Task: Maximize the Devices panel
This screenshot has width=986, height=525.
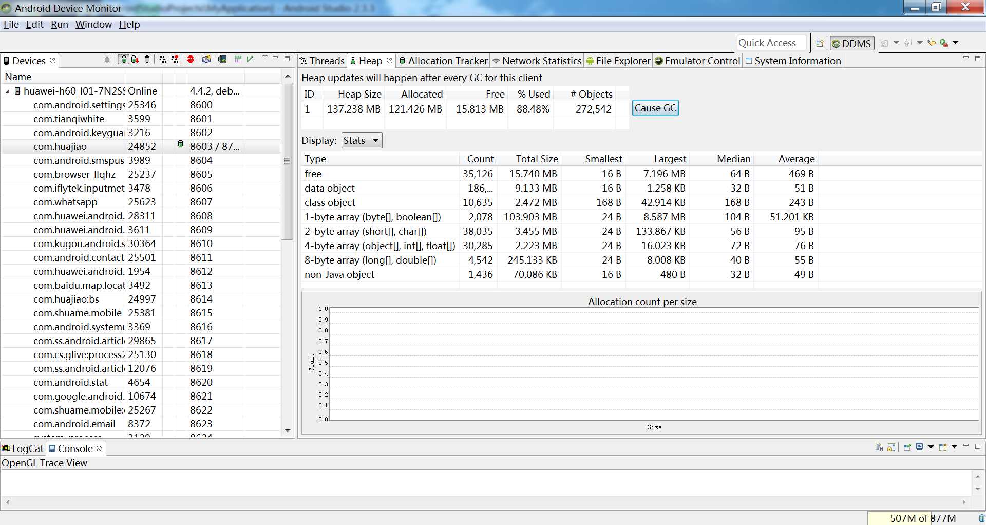Action: tap(287, 59)
